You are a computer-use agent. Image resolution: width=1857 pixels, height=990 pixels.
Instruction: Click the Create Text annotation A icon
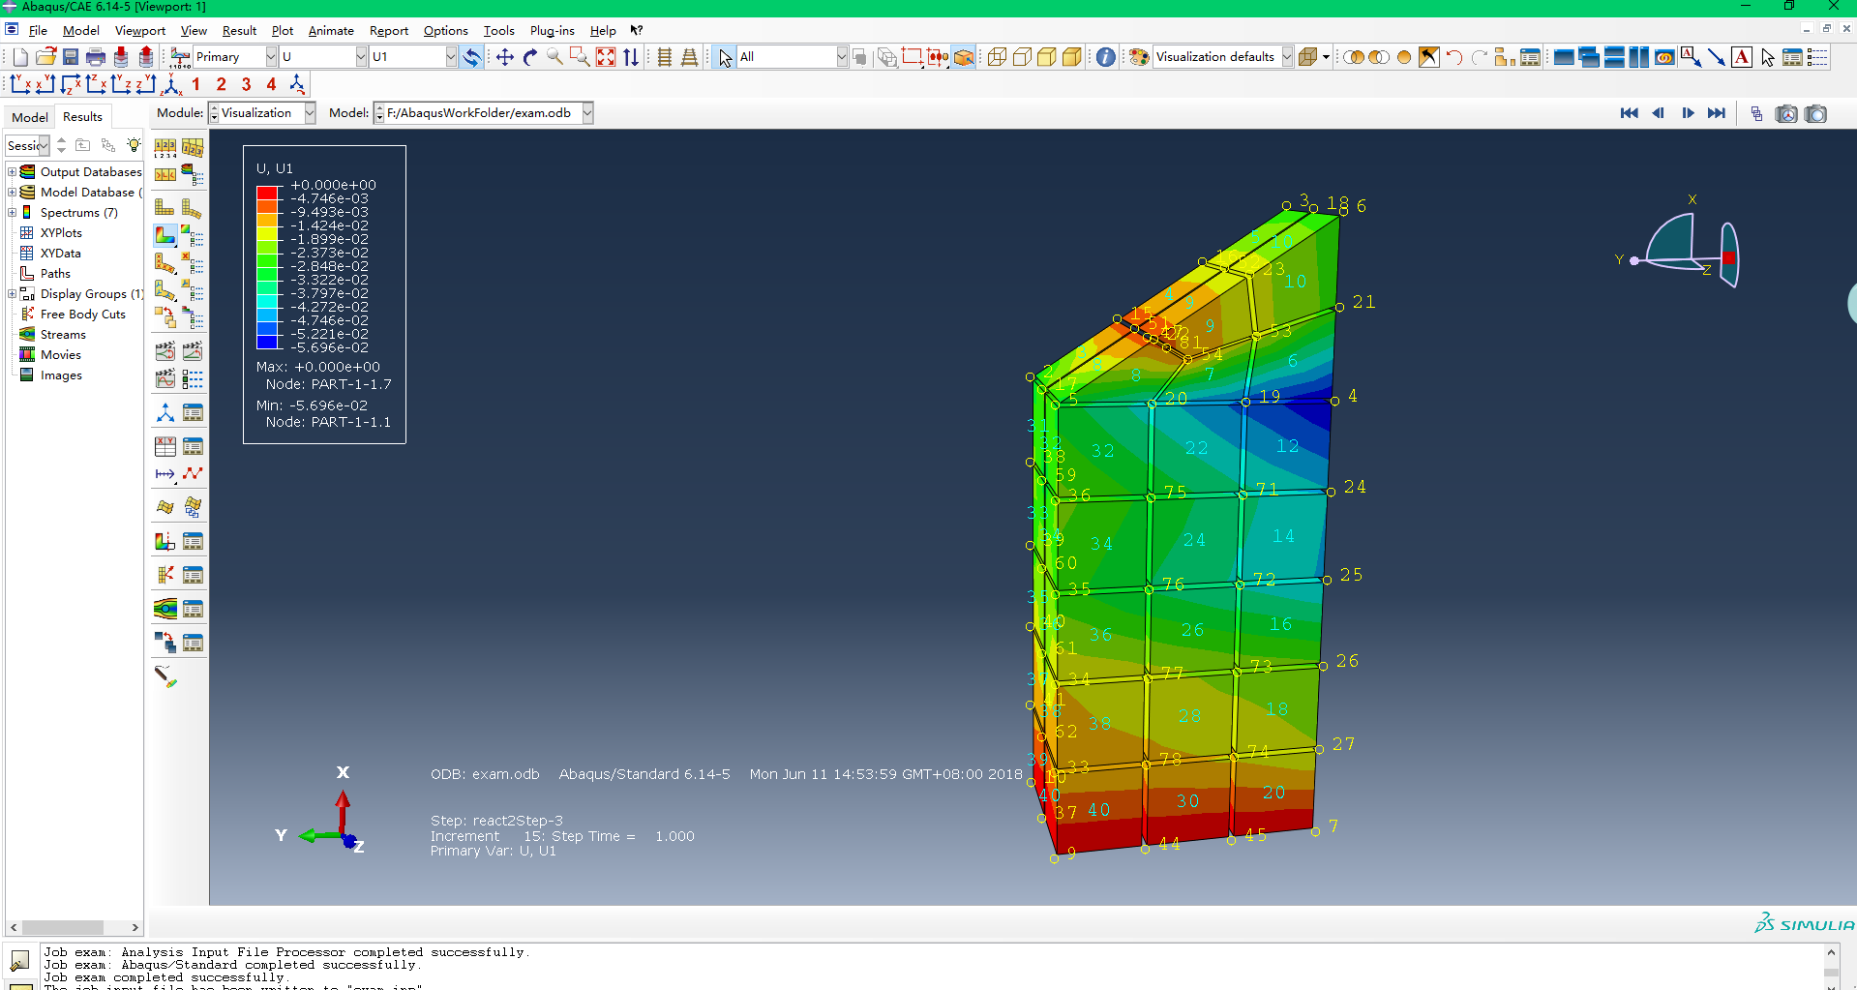pyautogui.click(x=1742, y=57)
